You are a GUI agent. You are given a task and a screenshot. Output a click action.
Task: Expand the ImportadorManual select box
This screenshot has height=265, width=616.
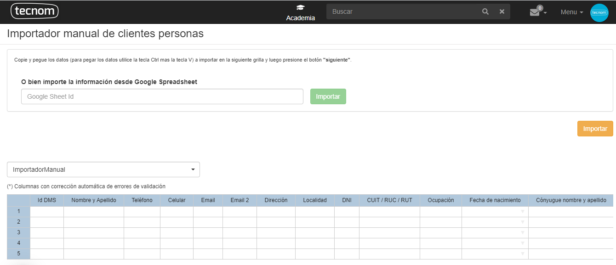click(x=103, y=169)
